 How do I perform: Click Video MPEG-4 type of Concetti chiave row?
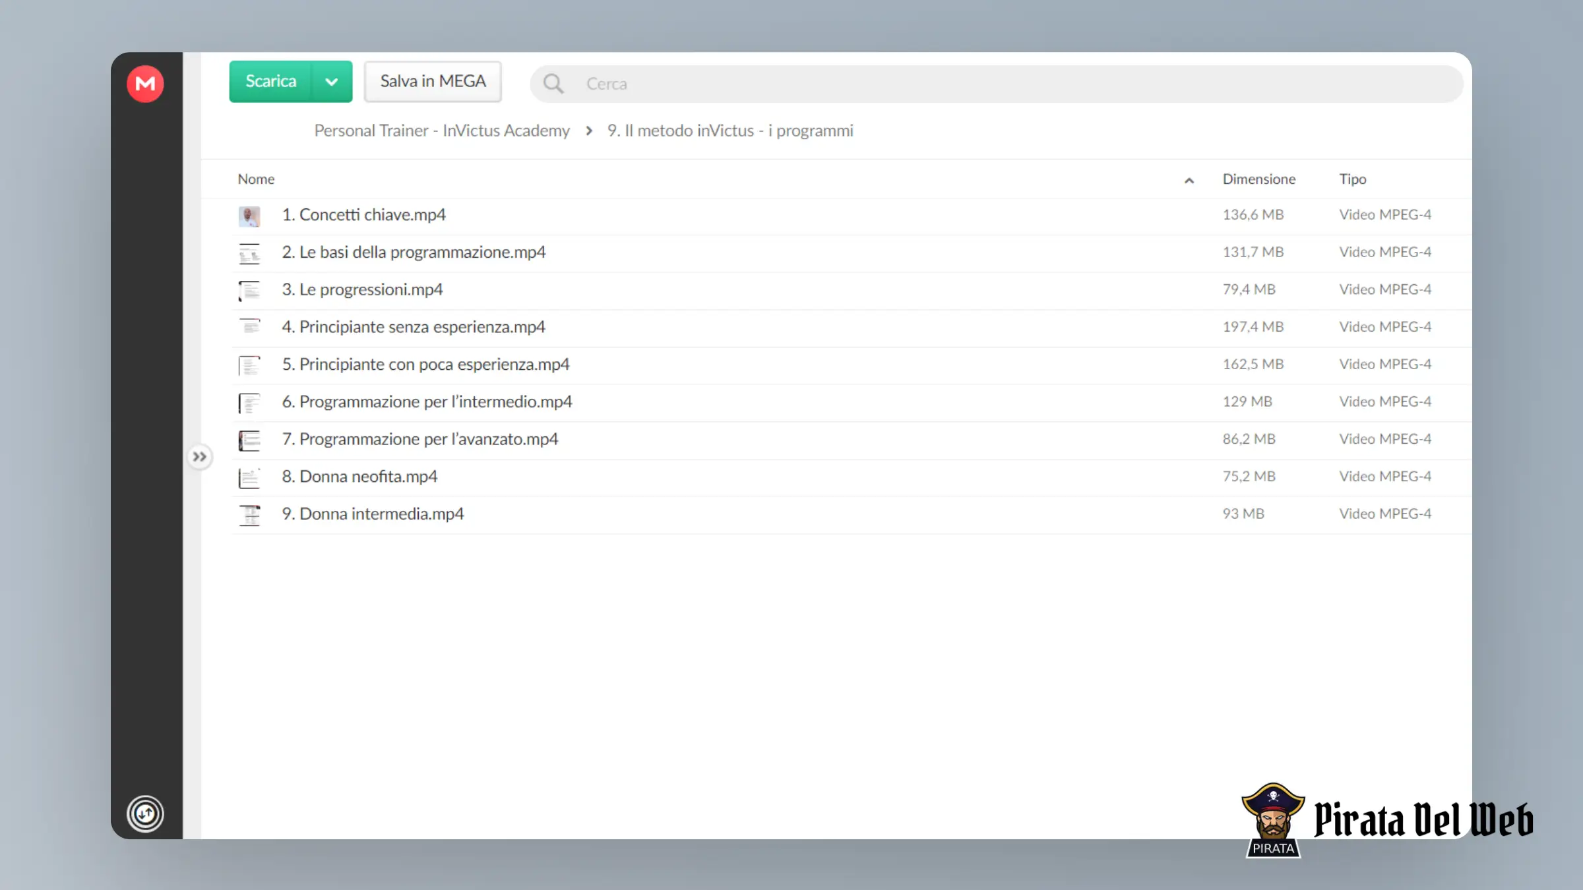pos(1385,214)
